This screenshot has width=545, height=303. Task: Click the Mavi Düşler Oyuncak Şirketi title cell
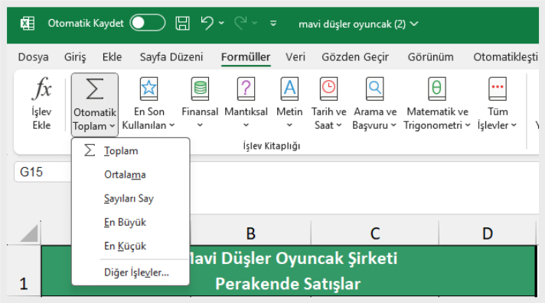pyautogui.click(x=289, y=271)
